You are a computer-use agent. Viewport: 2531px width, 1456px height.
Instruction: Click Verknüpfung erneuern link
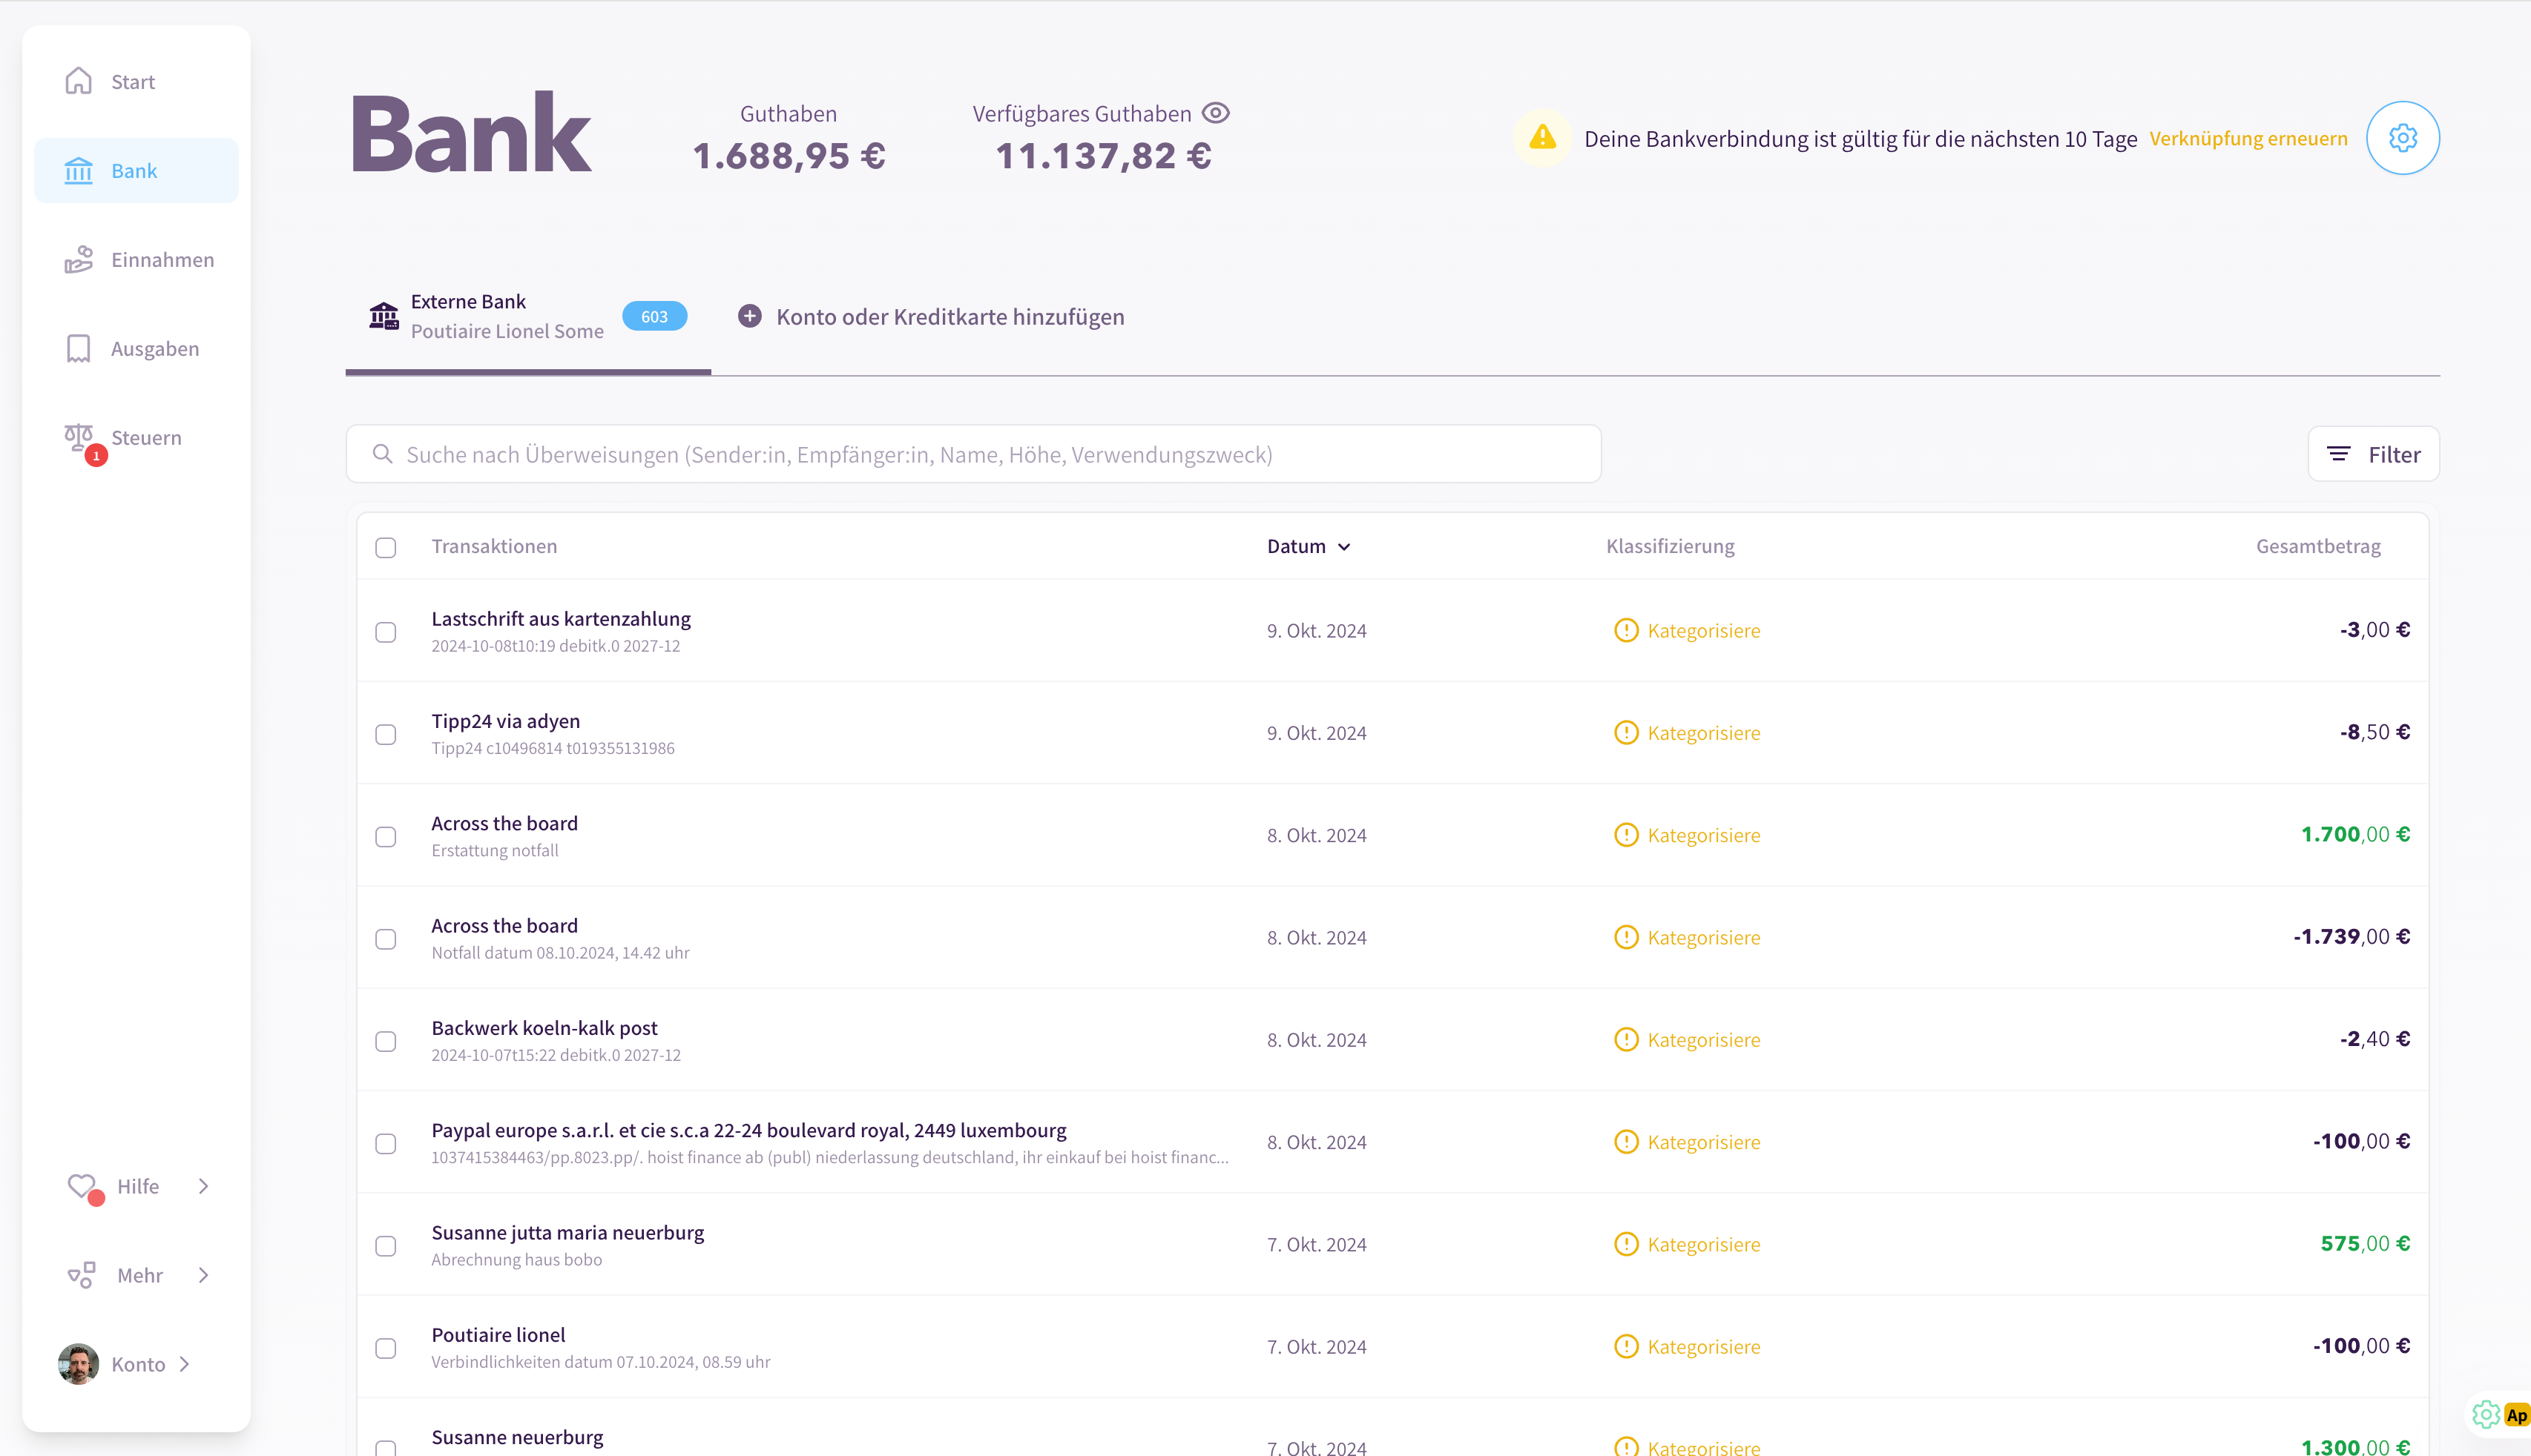(2248, 138)
